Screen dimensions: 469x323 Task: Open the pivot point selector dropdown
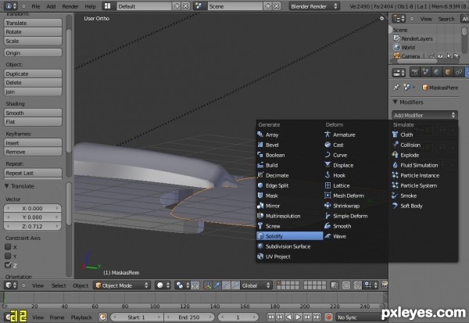tap(182, 285)
